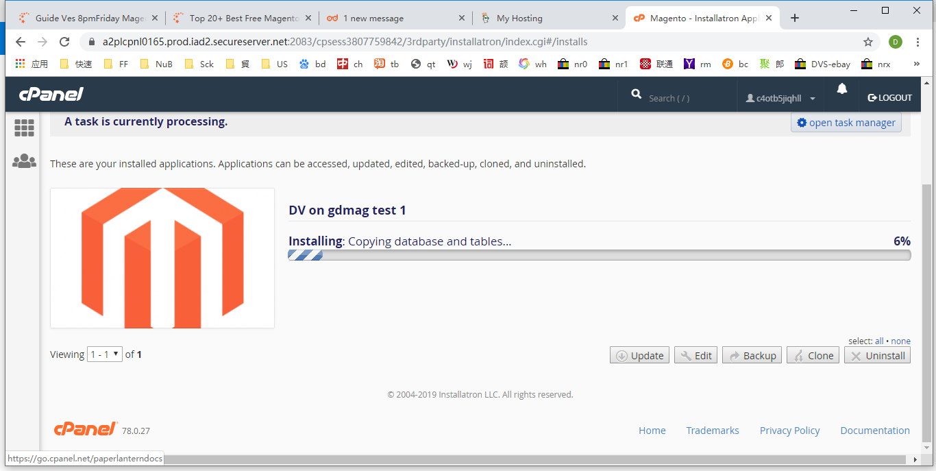Click the notifications bell icon
This screenshot has width=936, height=471.
click(x=842, y=89)
